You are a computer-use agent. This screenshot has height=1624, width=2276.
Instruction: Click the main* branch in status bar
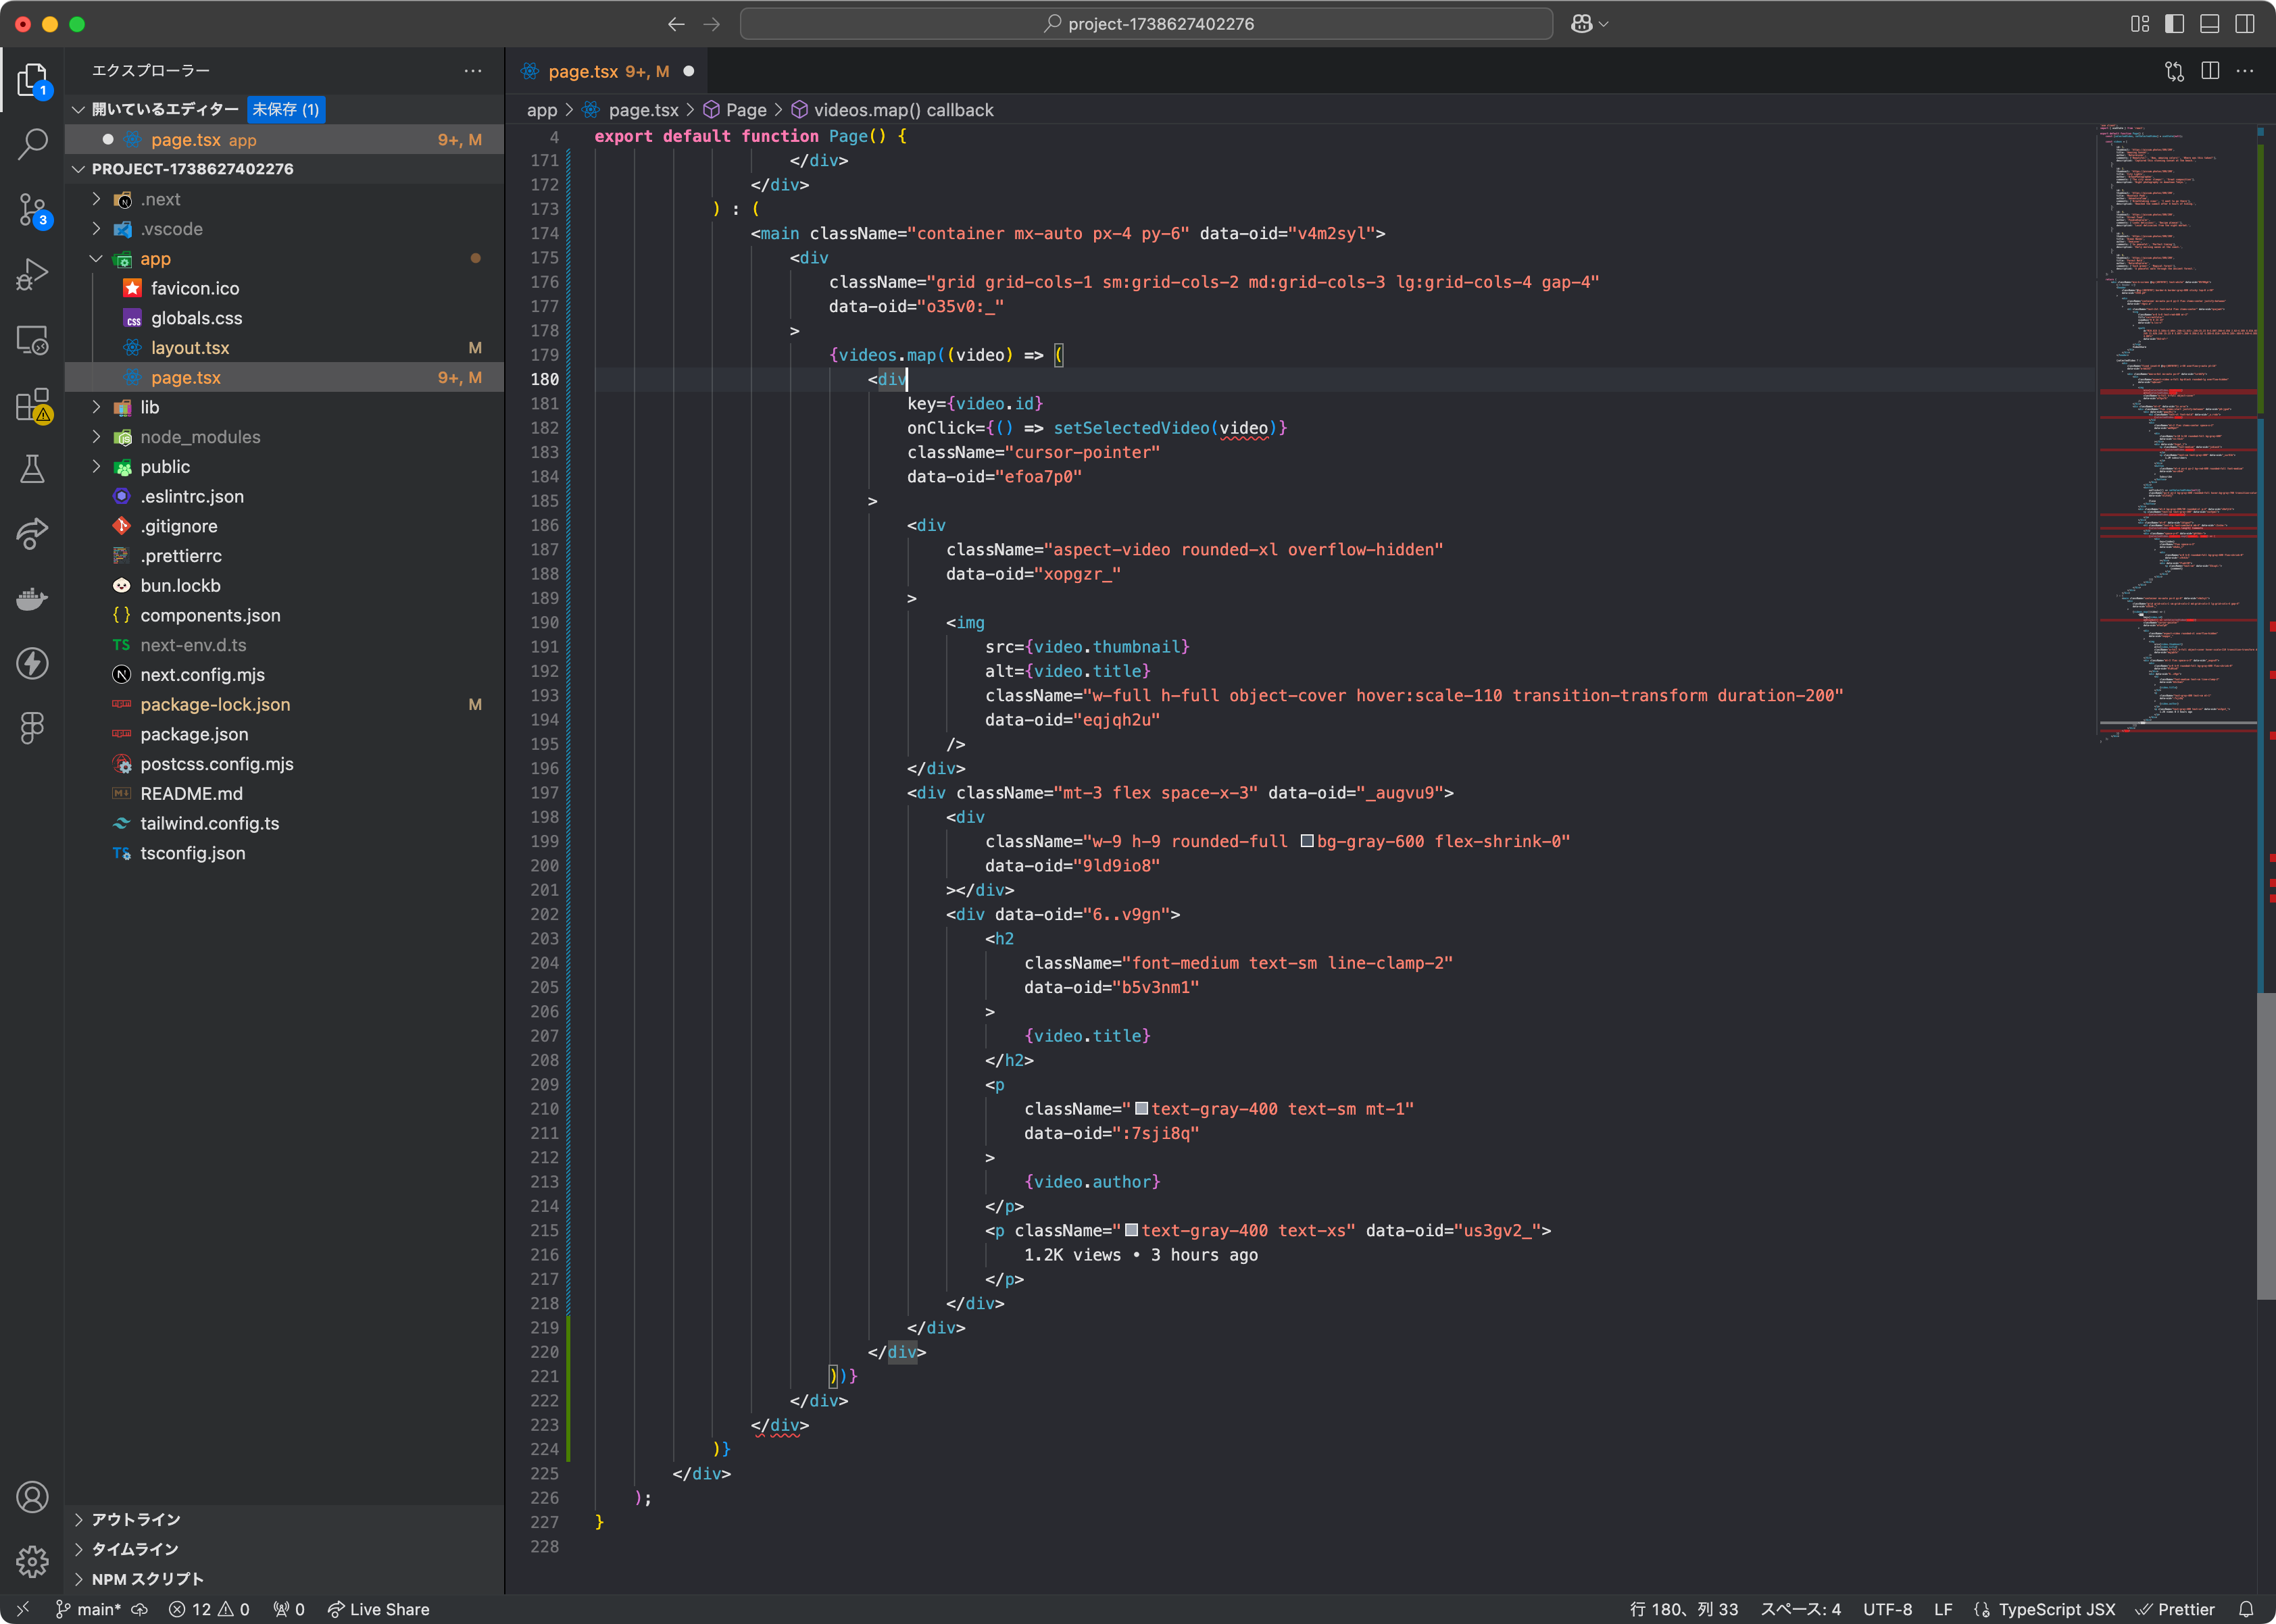pyautogui.click(x=88, y=1609)
